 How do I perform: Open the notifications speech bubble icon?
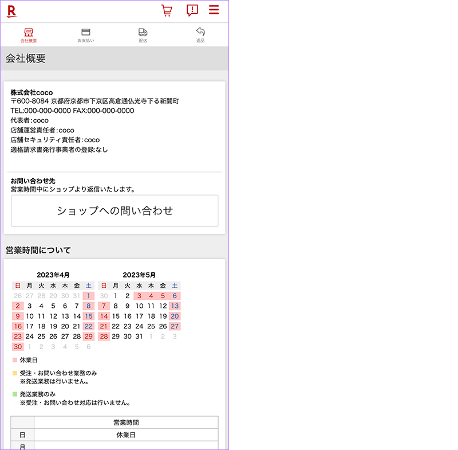click(x=192, y=10)
